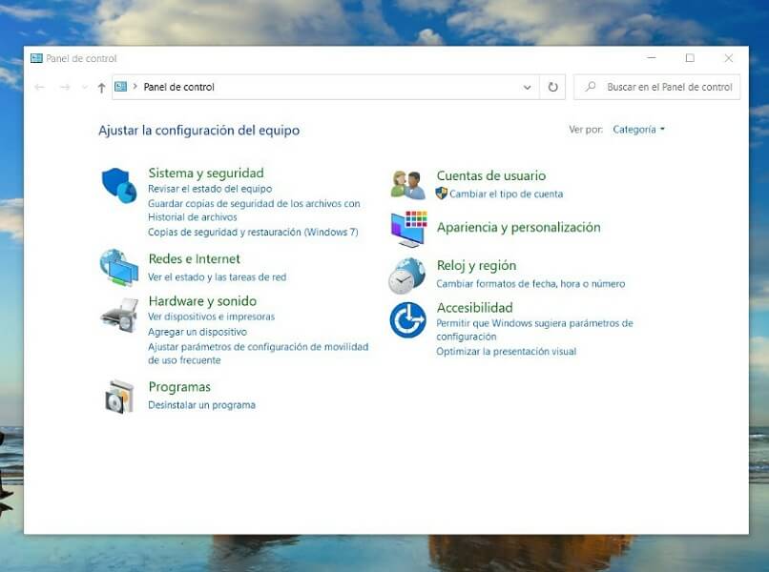
Task: Select the Accesibilidad icon
Action: click(x=408, y=320)
